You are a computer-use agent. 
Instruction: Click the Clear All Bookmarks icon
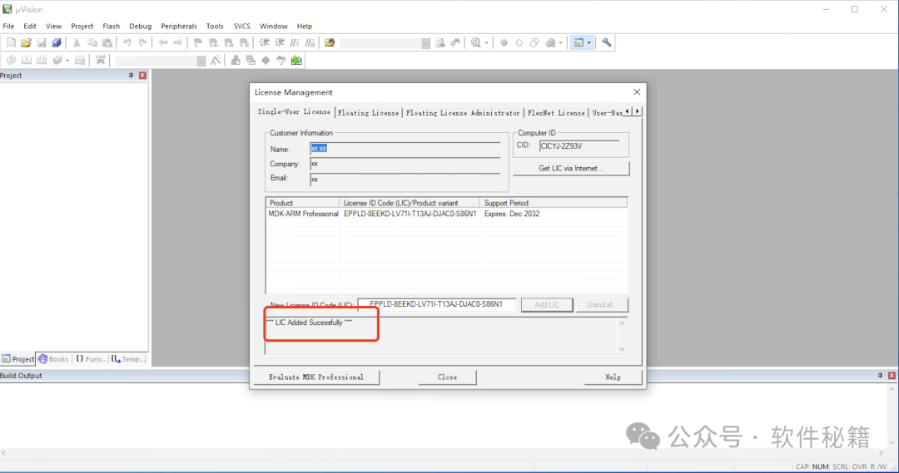(x=244, y=43)
